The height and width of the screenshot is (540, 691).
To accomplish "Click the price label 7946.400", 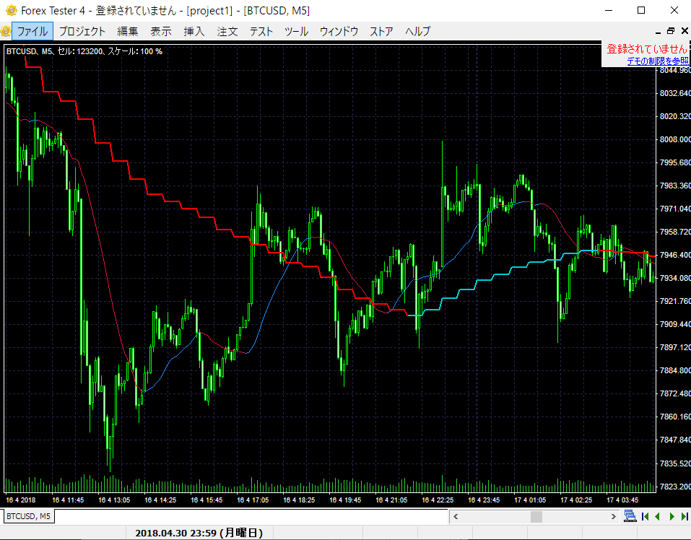I will coord(674,255).
